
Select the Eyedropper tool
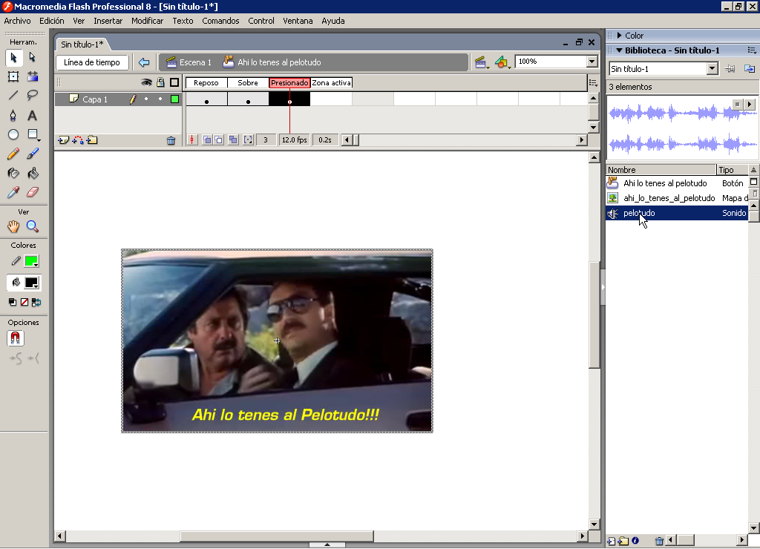tap(13, 192)
